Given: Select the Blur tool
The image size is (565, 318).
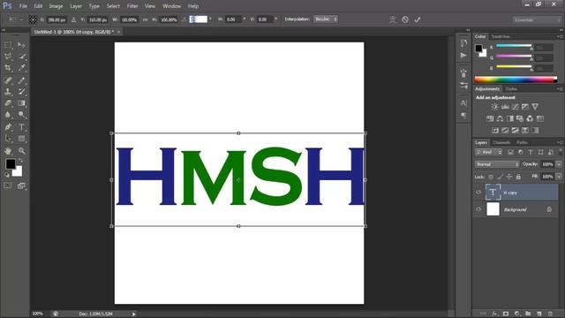Looking at the screenshot, I should click(8, 115).
